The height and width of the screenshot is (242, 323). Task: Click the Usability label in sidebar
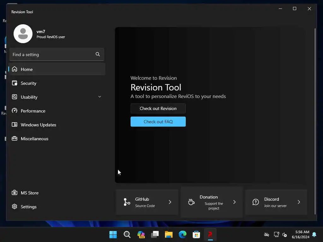(x=29, y=97)
